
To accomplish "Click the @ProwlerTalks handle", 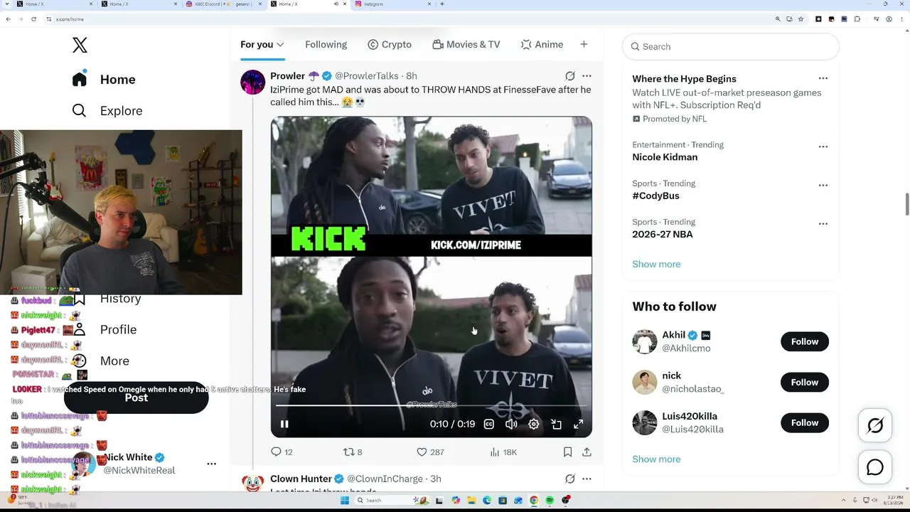I will tap(367, 76).
